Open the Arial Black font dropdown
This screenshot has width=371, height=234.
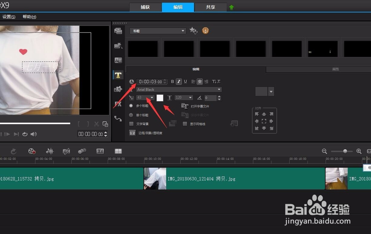(x=174, y=89)
